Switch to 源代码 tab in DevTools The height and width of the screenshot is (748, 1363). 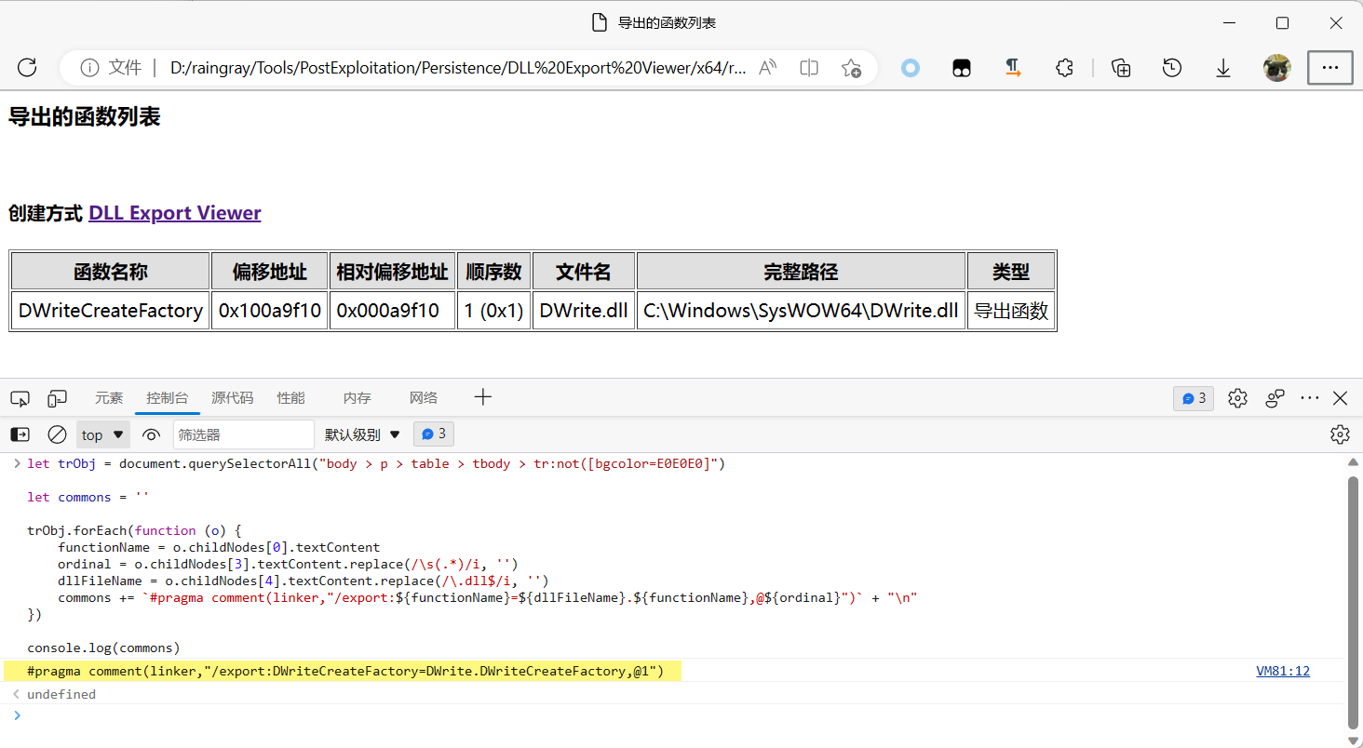[232, 398]
